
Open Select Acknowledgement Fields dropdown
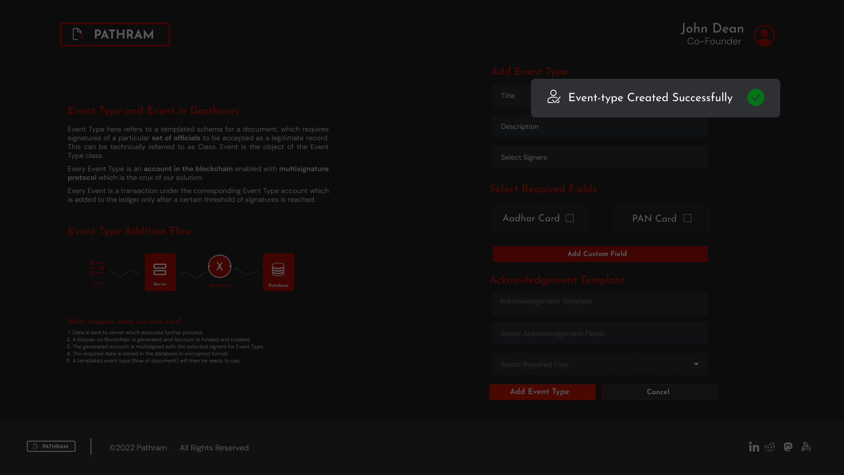click(600, 334)
